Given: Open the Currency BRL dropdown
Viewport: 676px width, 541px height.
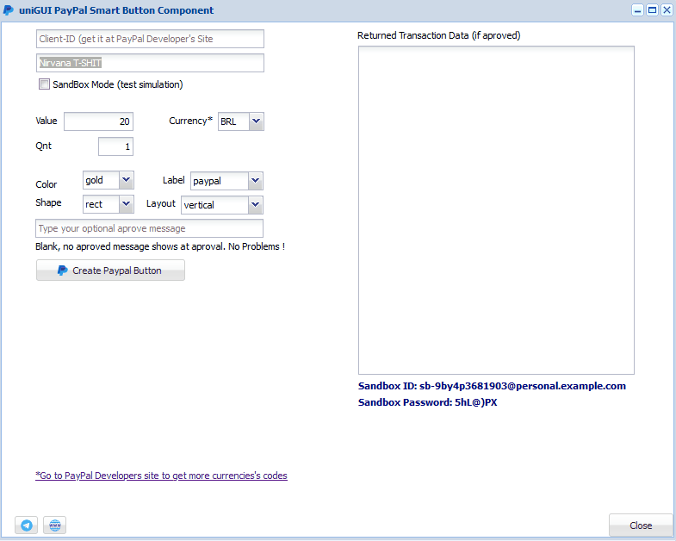Looking at the screenshot, I should point(256,121).
